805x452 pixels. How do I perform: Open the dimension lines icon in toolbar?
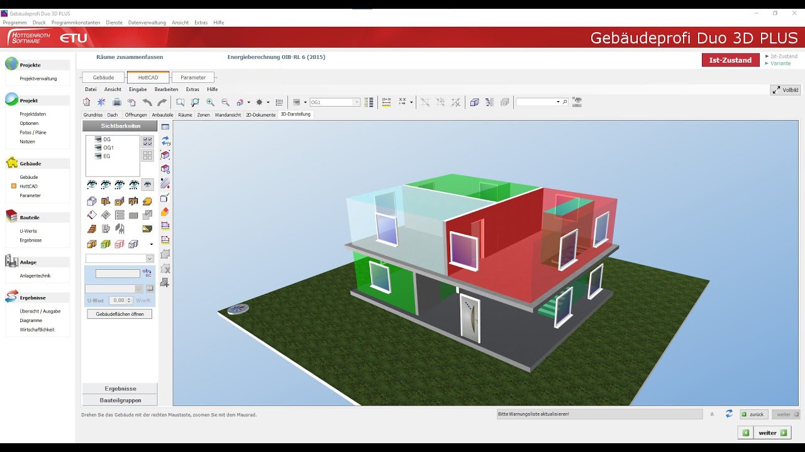point(386,102)
